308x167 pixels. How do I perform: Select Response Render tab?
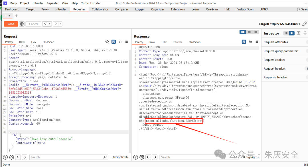[x=177, y=42]
